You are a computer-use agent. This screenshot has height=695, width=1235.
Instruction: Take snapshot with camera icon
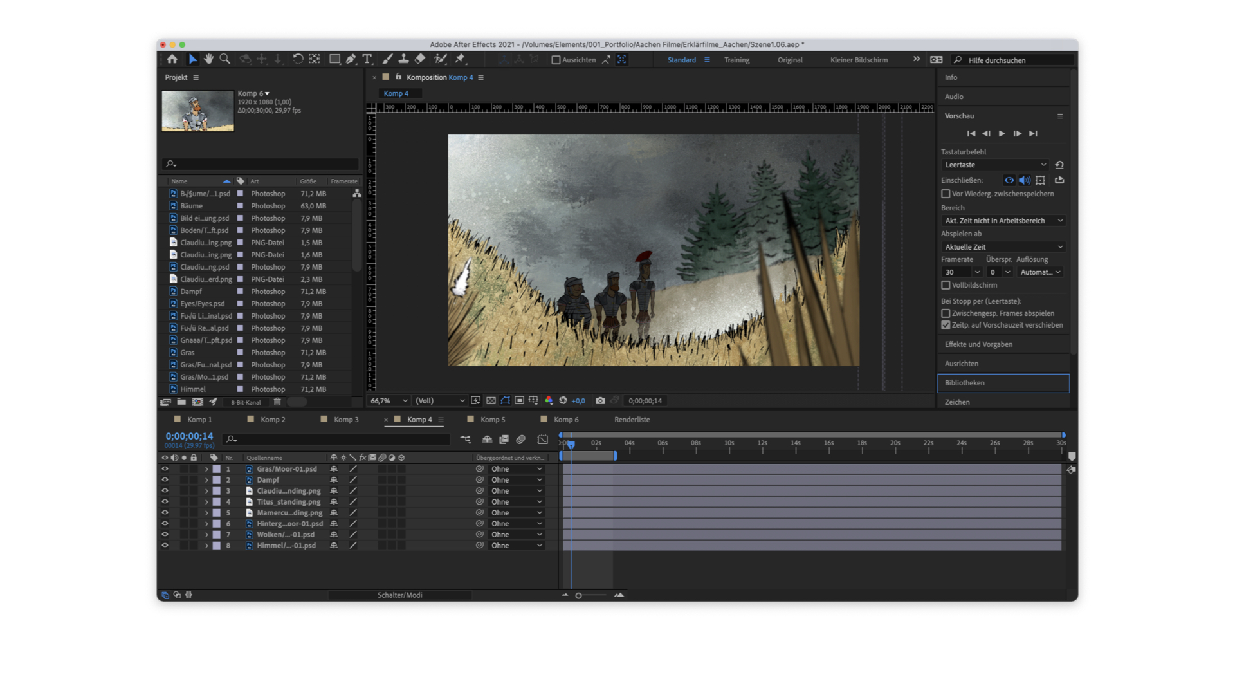click(x=600, y=400)
